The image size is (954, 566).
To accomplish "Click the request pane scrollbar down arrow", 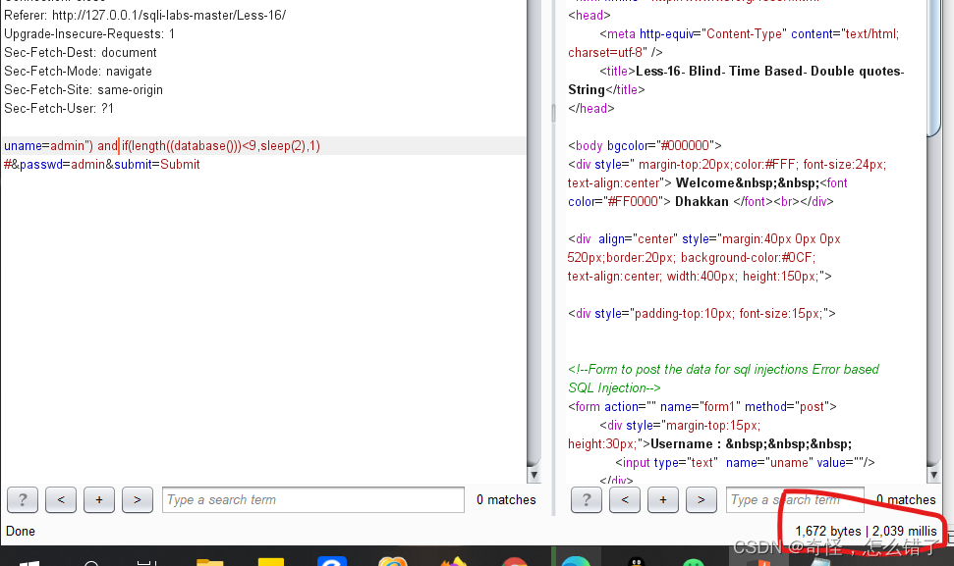I will 533,475.
